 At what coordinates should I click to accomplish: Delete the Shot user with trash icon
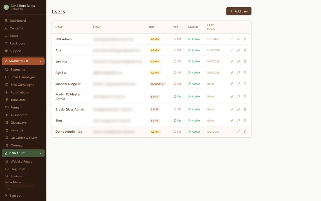pos(245,121)
